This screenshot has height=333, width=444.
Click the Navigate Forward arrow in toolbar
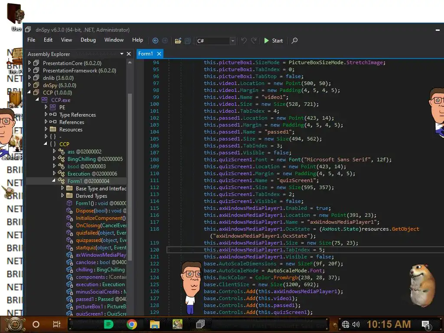coord(165,40)
